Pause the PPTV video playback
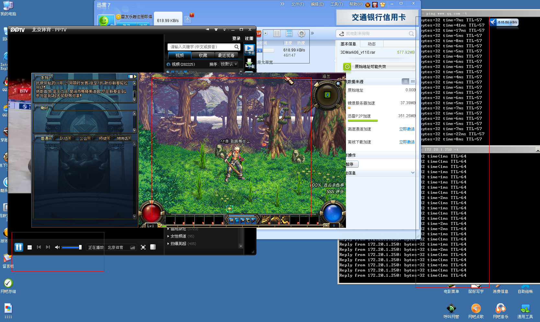 pos(19,248)
